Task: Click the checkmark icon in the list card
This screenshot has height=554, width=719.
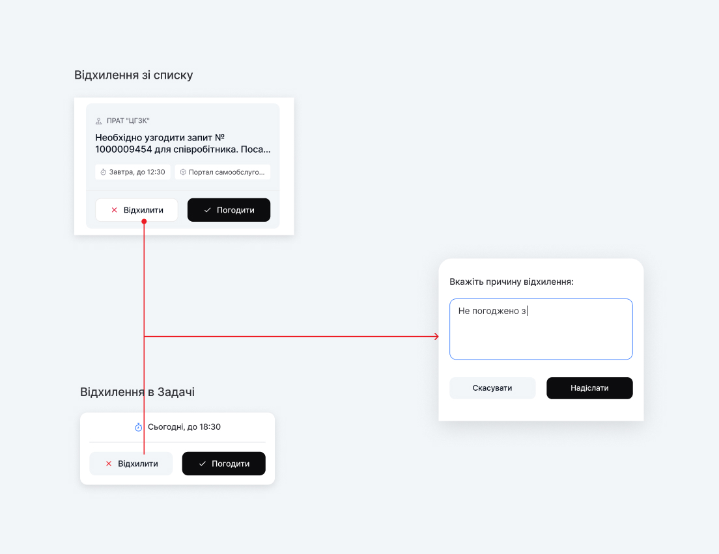Action: (207, 210)
